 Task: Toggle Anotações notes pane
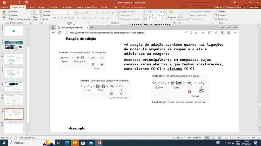(178, 138)
